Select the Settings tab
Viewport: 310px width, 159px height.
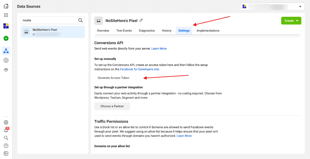click(x=184, y=31)
